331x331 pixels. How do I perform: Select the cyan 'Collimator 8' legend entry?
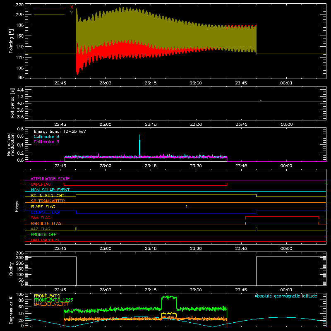46,137
